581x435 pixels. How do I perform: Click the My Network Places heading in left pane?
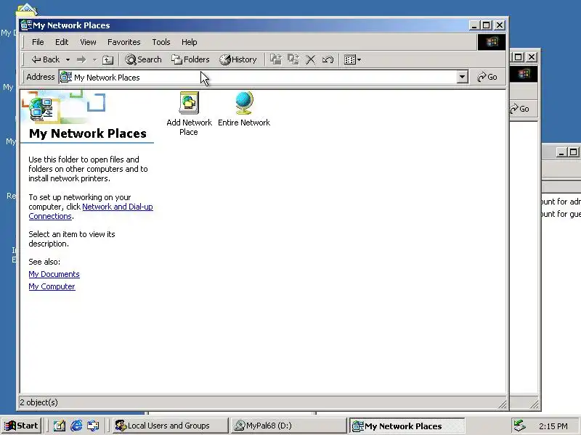[87, 133]
